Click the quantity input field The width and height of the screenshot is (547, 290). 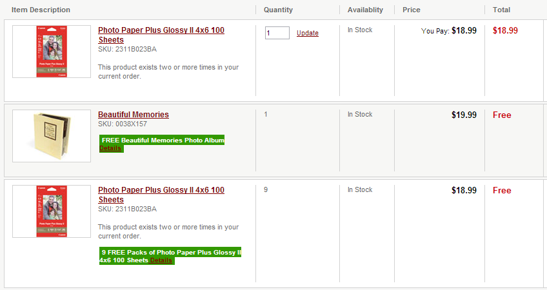point(277,33)
